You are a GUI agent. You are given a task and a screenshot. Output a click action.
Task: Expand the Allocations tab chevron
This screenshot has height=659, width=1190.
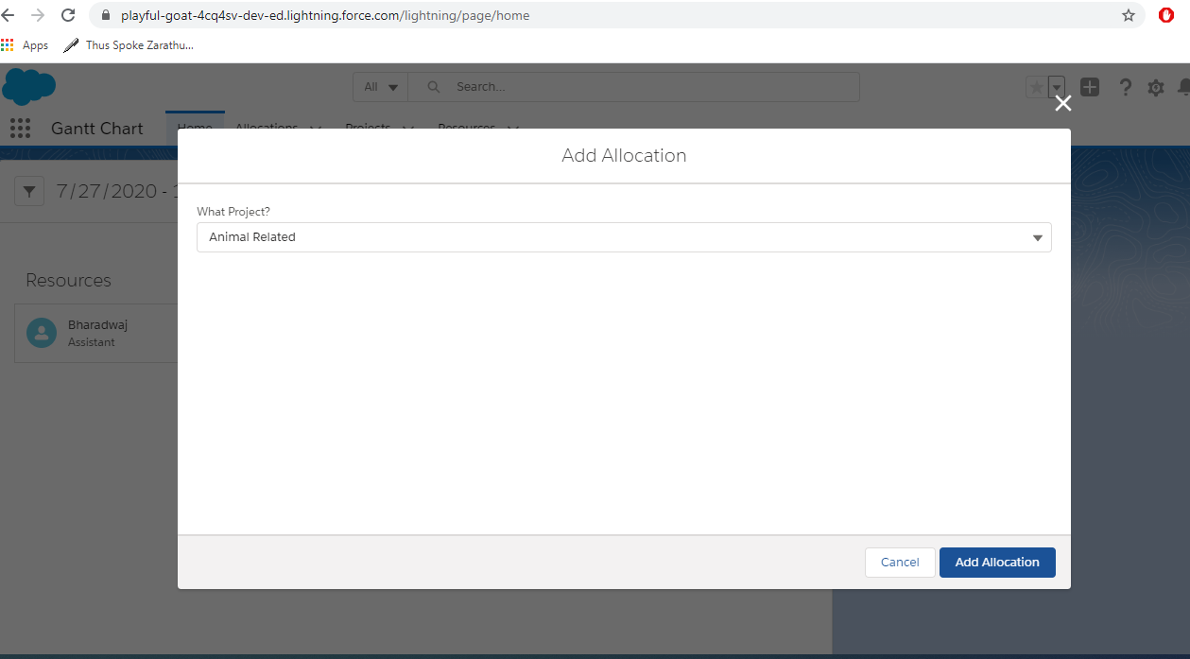coord(316,129)
